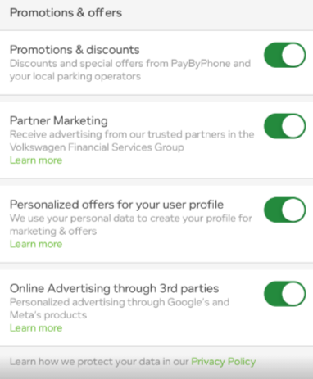Click the 'We use your personal data' description

click(x=131, y=224)
